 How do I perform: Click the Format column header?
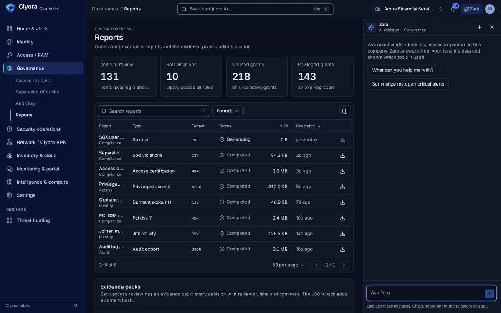click(198, 126)
